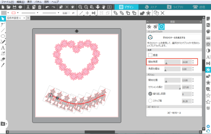Screen dimensions: 211x134
Task: Click 開始位置 slider track
Action: 173,80
